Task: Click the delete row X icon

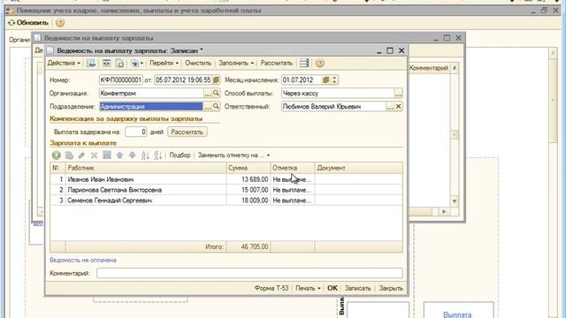Action: click(x=95, y=155)
